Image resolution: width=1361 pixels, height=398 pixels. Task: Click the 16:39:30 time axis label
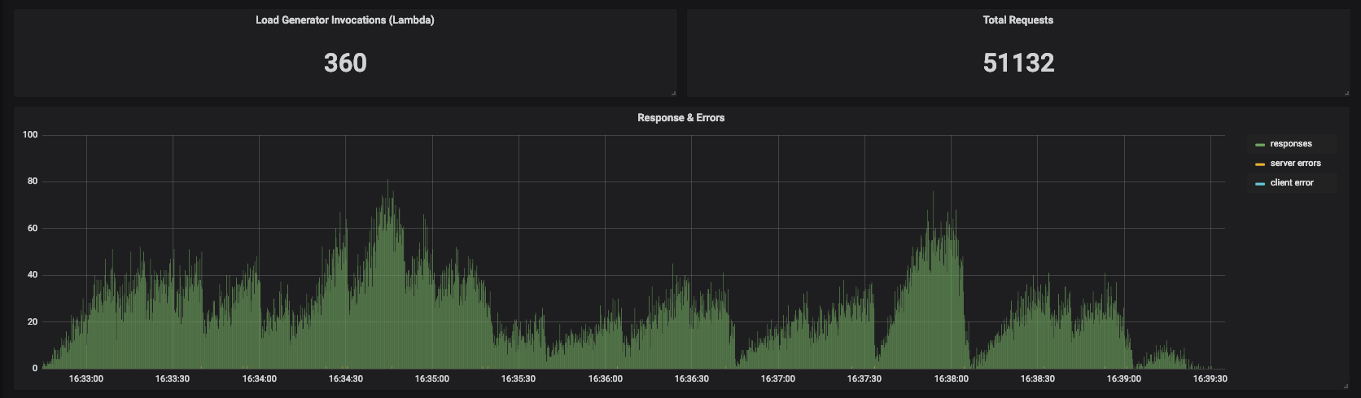1210,378
